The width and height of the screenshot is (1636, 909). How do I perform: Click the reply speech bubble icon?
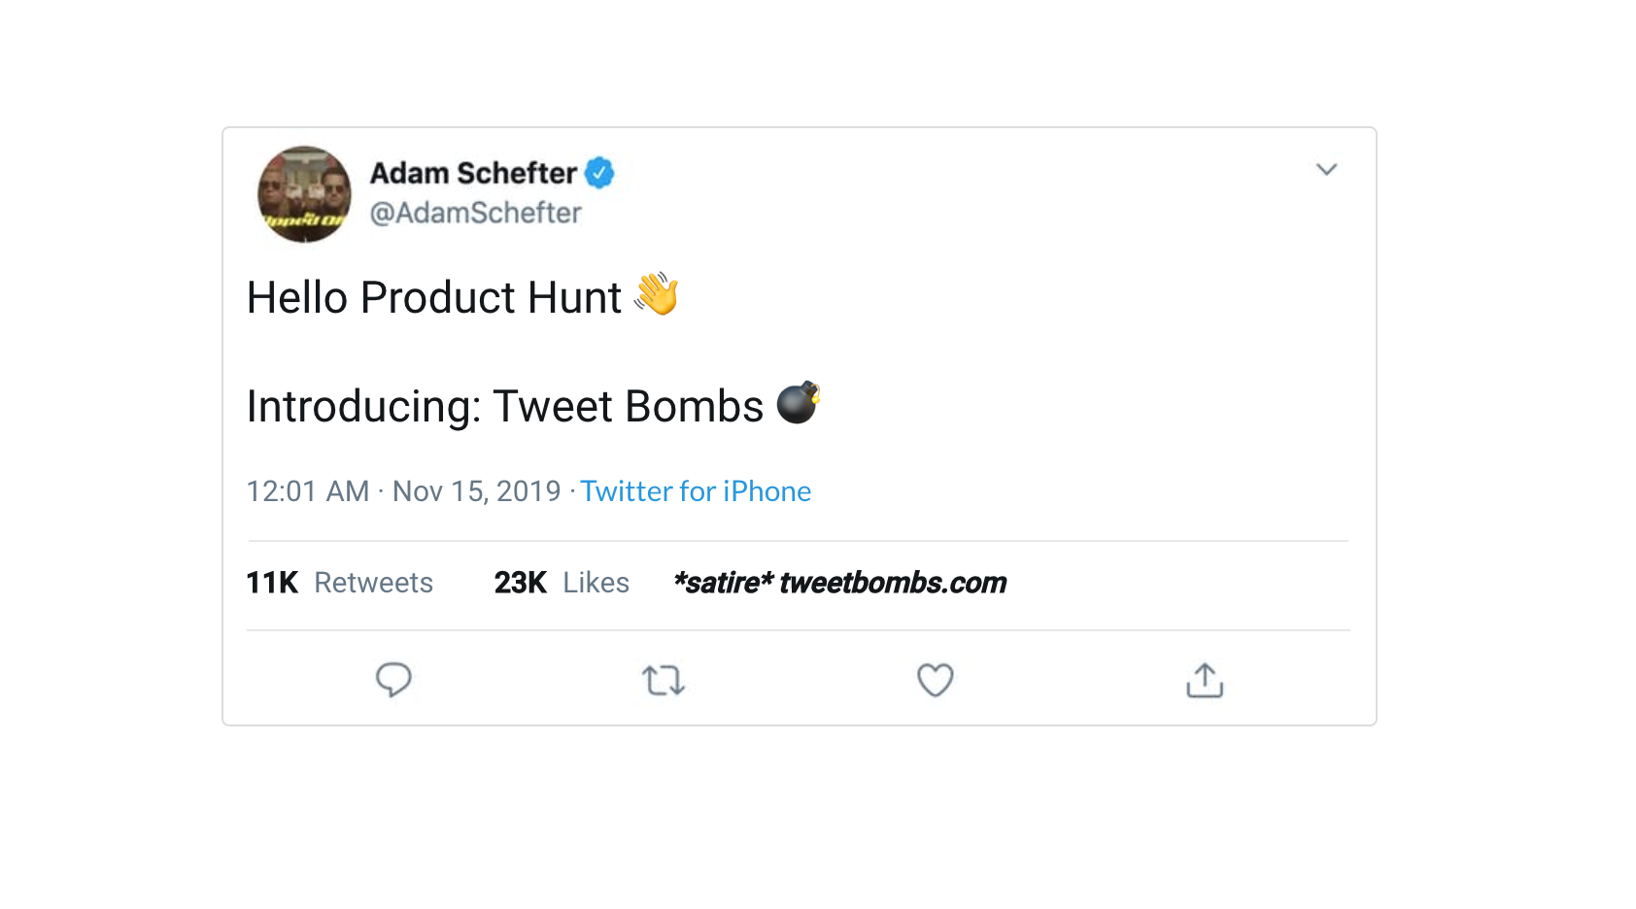(394, 680)
